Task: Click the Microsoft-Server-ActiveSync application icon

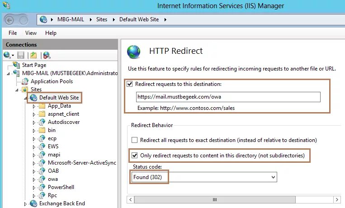Action: pyautogui.click(x=42, y=163)
